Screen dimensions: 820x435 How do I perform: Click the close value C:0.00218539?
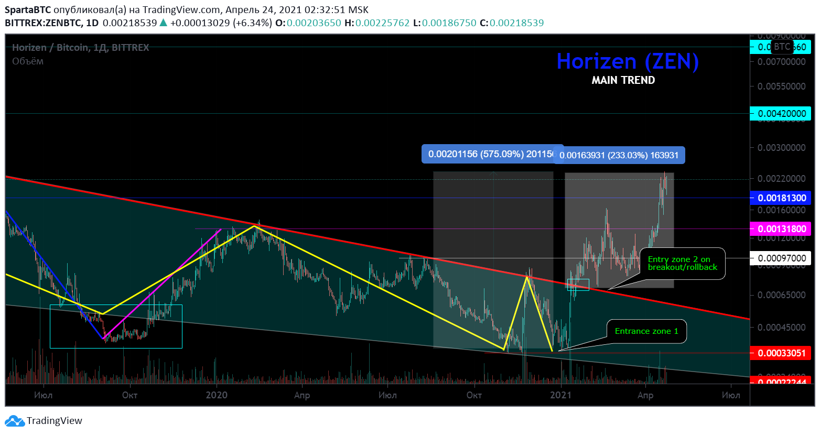(x=512, y=23)
